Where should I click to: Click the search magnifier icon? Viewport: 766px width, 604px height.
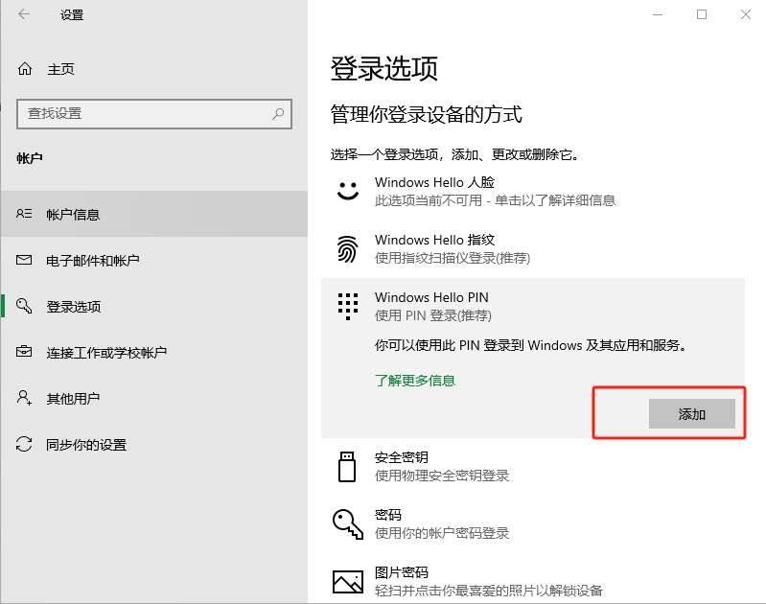coord(278,114)
